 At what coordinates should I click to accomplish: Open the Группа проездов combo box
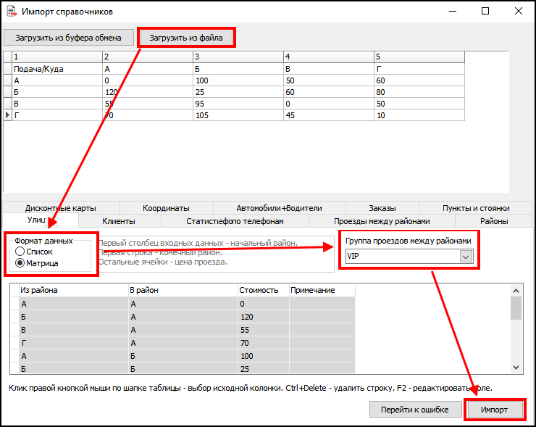[x=402, y=256]
